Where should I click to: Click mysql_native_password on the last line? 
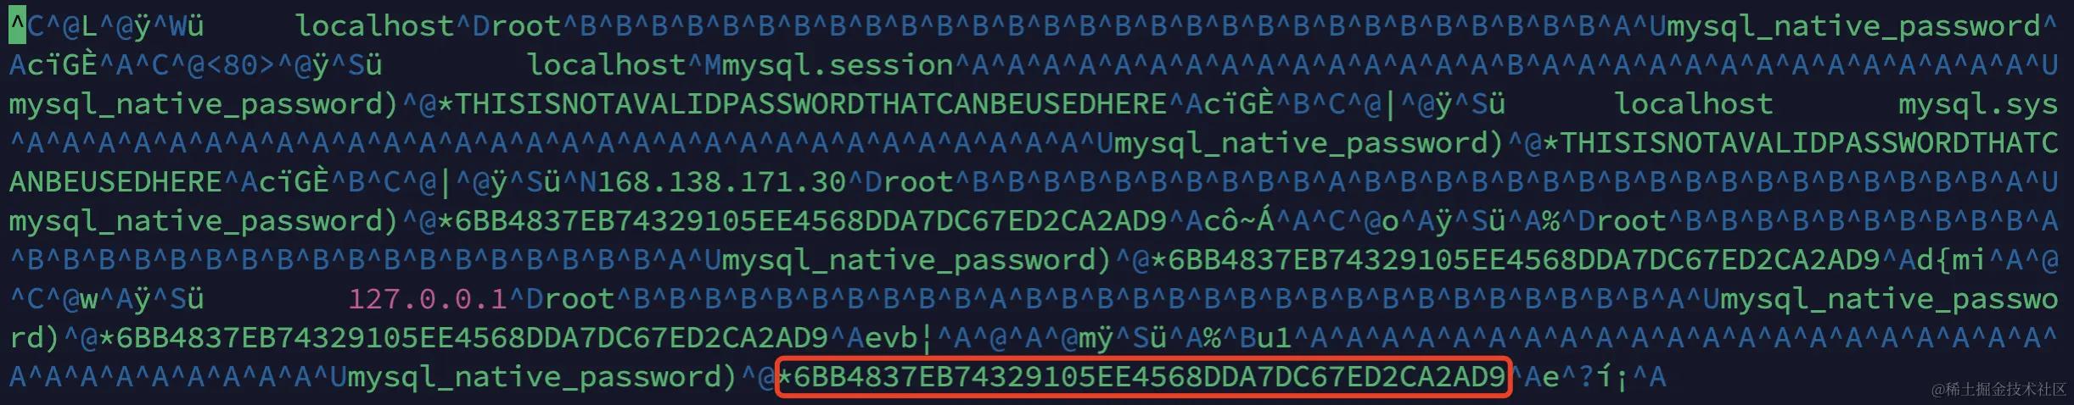point(535,377)
